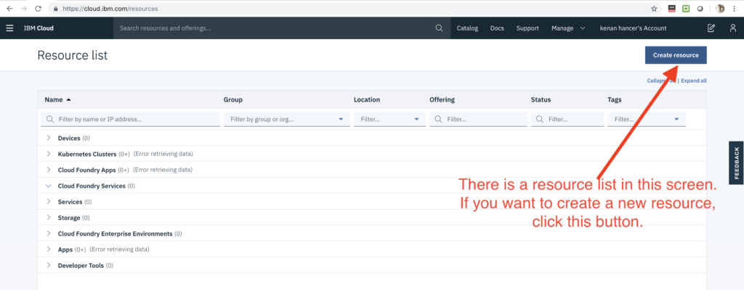Screen dimensions: 744x290
Task: Open the Tags filter dropdown
Action: (x=646, y=120)
